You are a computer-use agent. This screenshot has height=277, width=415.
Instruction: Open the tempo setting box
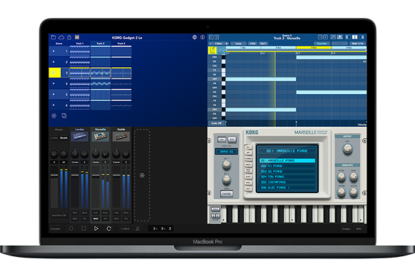[x=124, y=228]
